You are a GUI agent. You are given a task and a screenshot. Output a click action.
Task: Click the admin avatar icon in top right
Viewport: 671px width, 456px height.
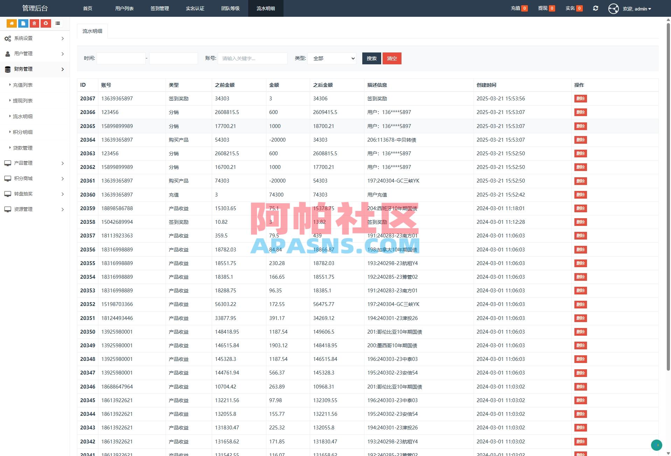click(613, 8)
